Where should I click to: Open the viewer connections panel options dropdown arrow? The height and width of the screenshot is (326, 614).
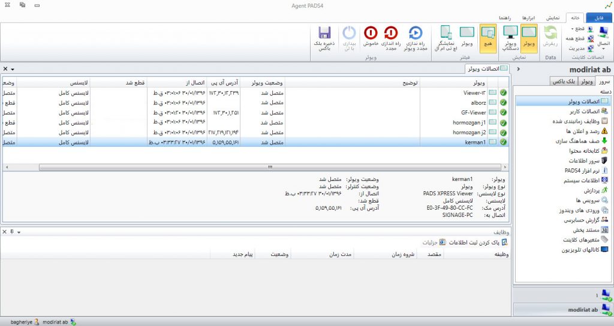13,70
